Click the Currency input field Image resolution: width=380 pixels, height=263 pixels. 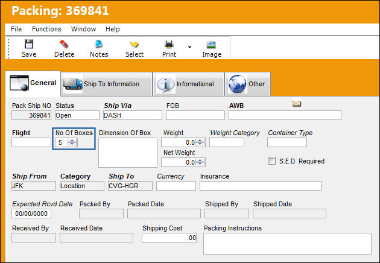click(x=176, y=186)
